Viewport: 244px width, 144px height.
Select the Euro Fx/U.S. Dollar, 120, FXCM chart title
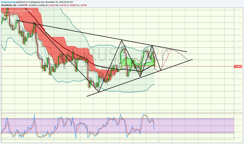[17, 11]
